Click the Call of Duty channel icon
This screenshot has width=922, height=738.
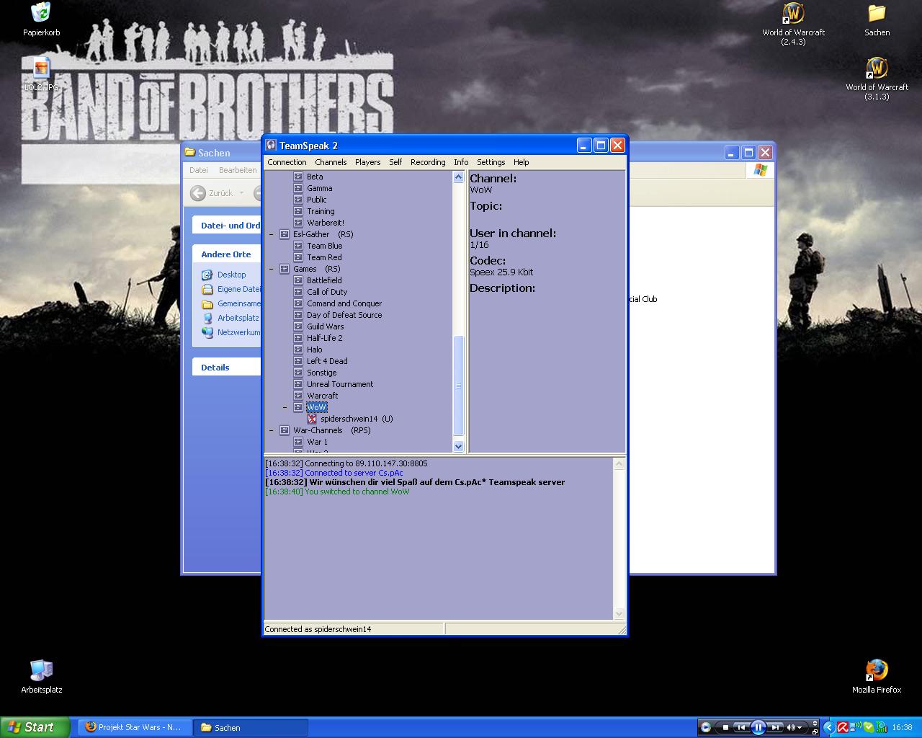298,292
